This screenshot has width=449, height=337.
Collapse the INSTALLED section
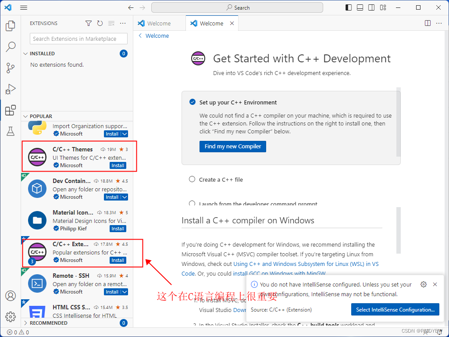(x=25, y=54)
